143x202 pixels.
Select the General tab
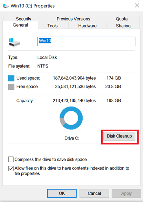coord(20,25)
